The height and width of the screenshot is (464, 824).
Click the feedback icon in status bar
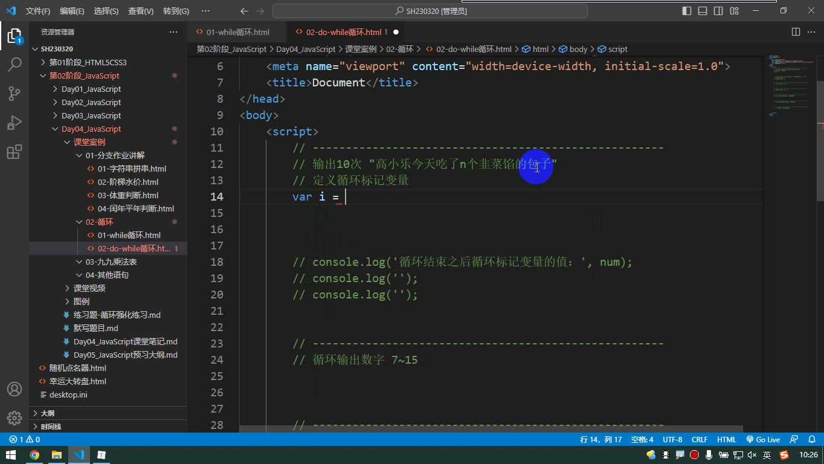(x=794, y=440)
